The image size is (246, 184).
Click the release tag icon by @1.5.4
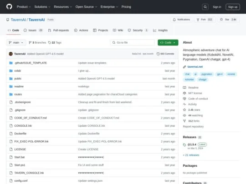click(184, 145)
